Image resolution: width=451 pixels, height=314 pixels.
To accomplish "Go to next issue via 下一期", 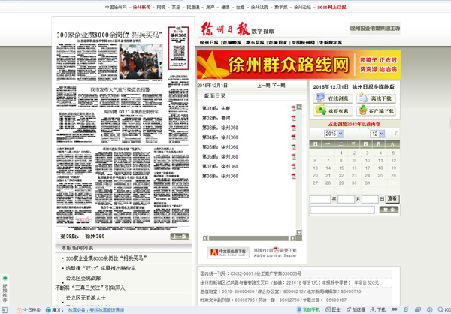I will click(x=278, y=86).
